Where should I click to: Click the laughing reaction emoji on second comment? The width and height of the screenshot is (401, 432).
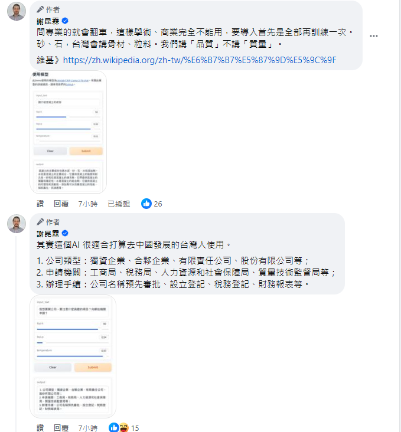coord(124,427)
